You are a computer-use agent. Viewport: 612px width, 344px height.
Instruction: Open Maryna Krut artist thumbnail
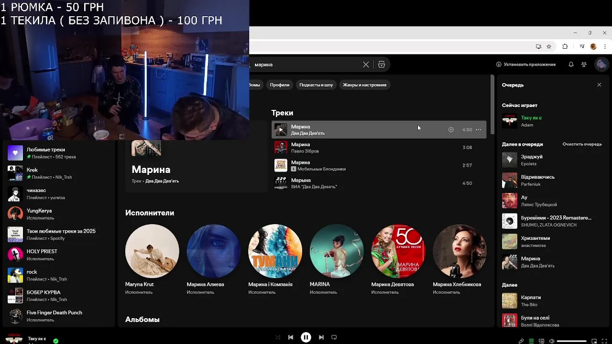click(x=152, y=251)
